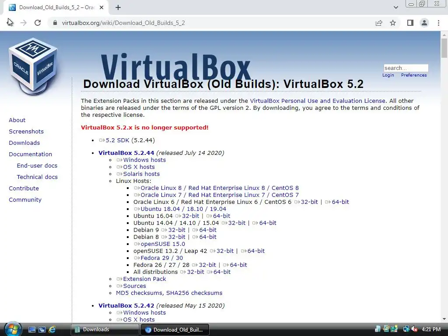448x336 pixels.
Task: Reload the page with the refresh icon
Action: (38, 23)
